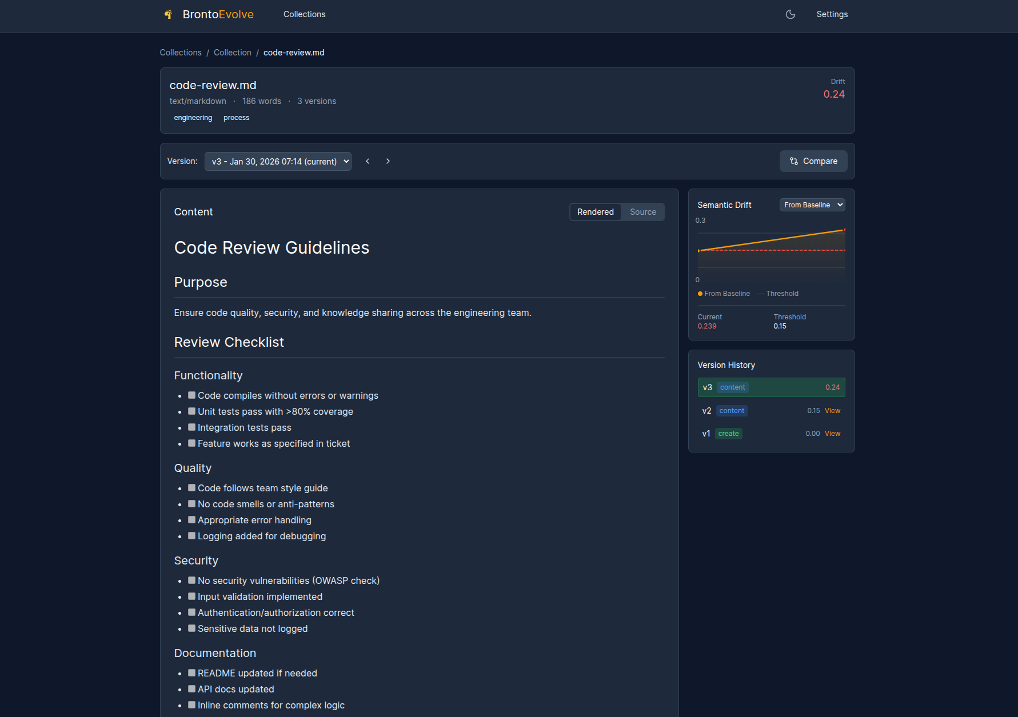This screenshot has height=717, width=1018.
Task: Click the Compare button
Action: (x=813, y=161)
